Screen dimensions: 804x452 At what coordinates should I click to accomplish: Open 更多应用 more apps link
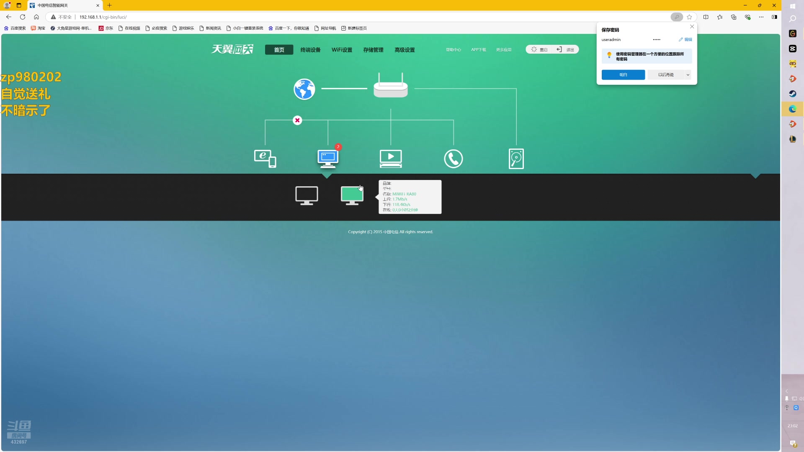pos(504,50)
